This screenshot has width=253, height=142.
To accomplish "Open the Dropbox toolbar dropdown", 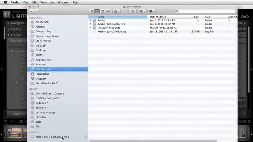I will click(x=152, y=11).
